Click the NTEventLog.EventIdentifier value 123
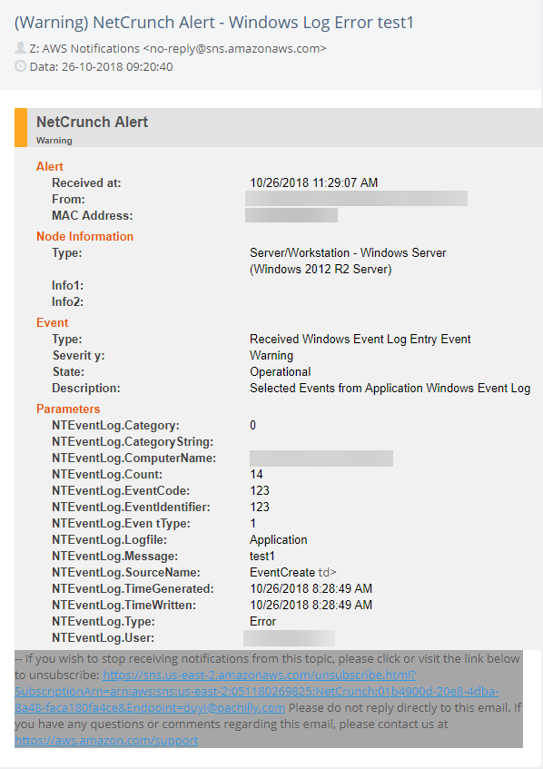The image size is (543, 769). tap(260, 508)
